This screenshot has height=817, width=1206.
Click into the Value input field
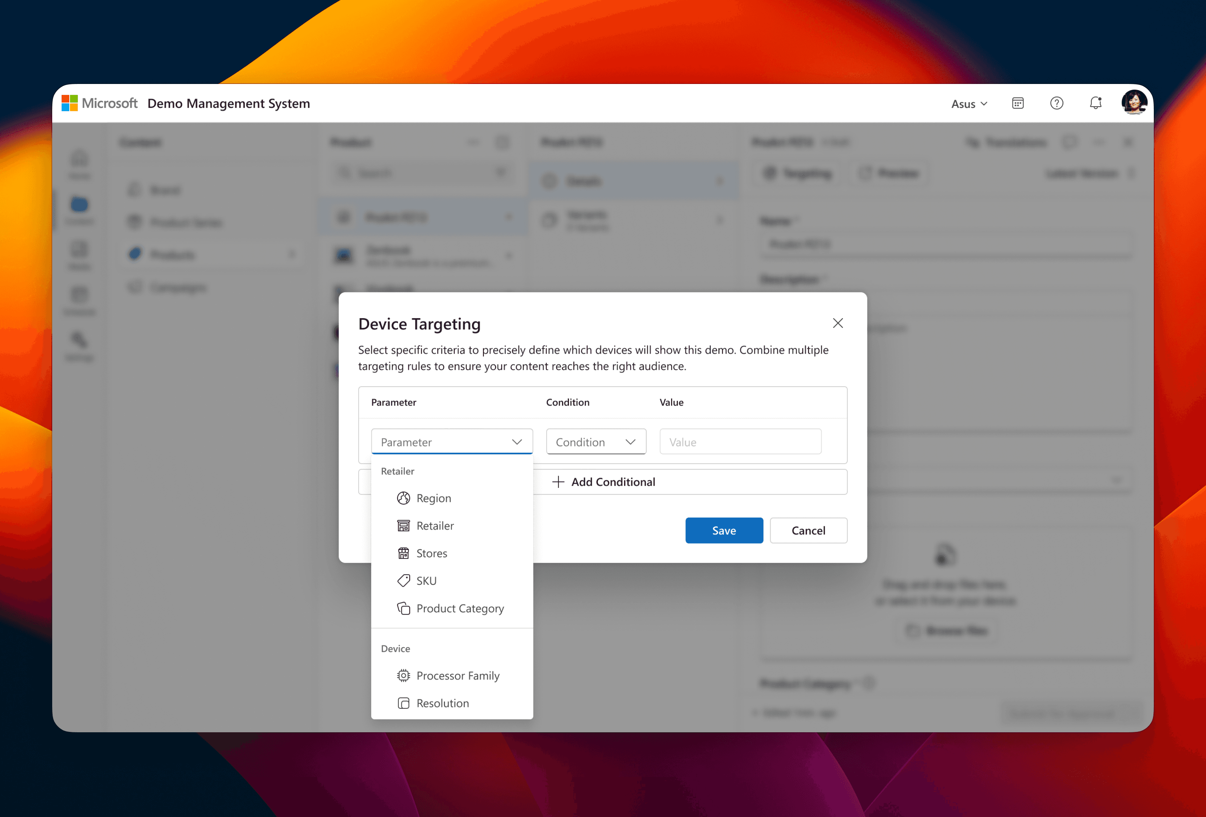[740, 442]
